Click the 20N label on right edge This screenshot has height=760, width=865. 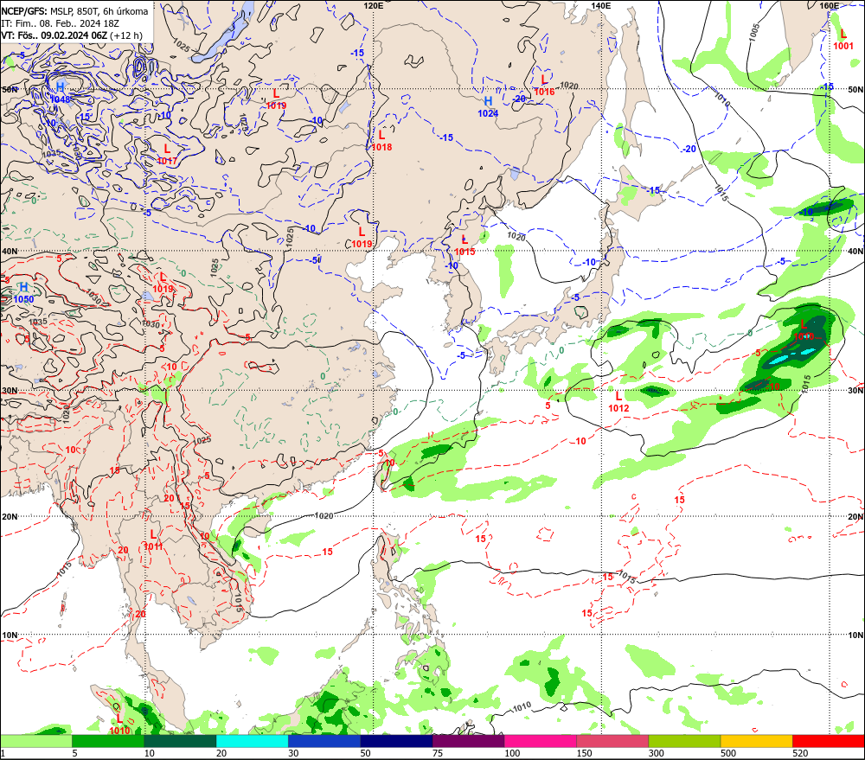click(855, 517)
